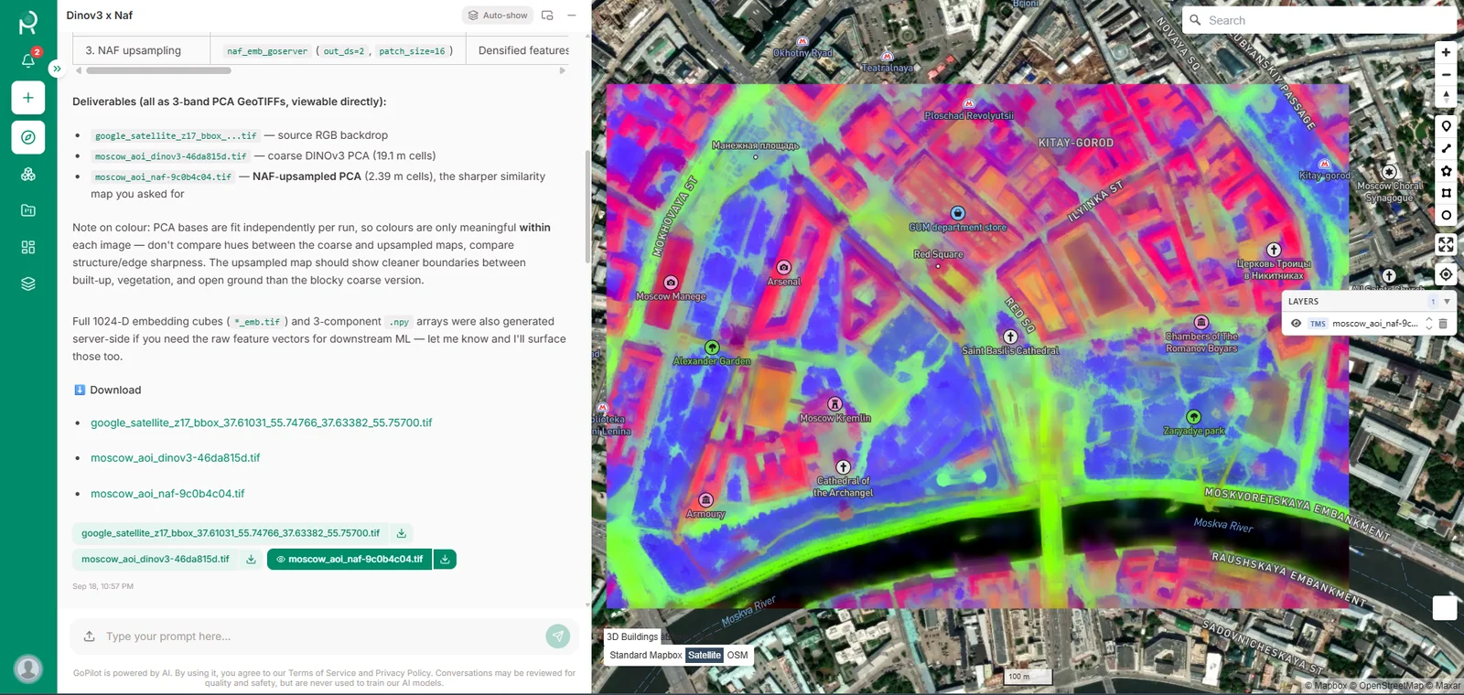Image resolution: width=1464 pixels, height=695 pixels.
Task: Click the Saint Basil's Cathedral marker
Action: 1010,337
